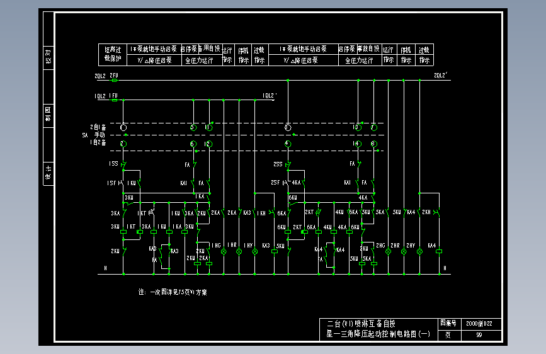Image resolution: width=546 pixels, height=354 pixels.
Task: Select the 制图 cell in left margin
Action: (x=48, y=115)
